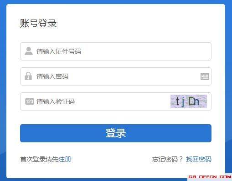This screenshot has width=232, height=181.
Task: Click the 账号登录 heading text
Action: click(38, 23)
